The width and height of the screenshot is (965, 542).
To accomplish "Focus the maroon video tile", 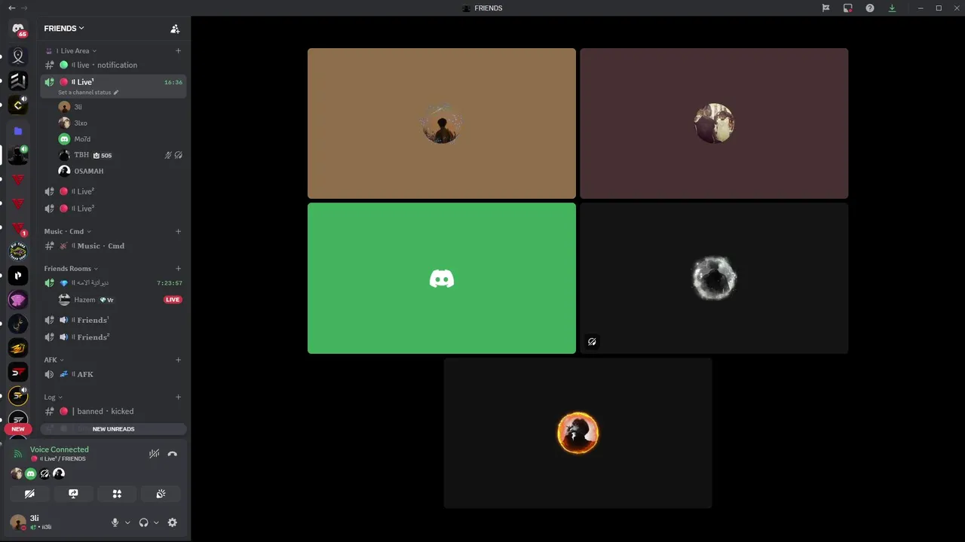I will point(714,123).
